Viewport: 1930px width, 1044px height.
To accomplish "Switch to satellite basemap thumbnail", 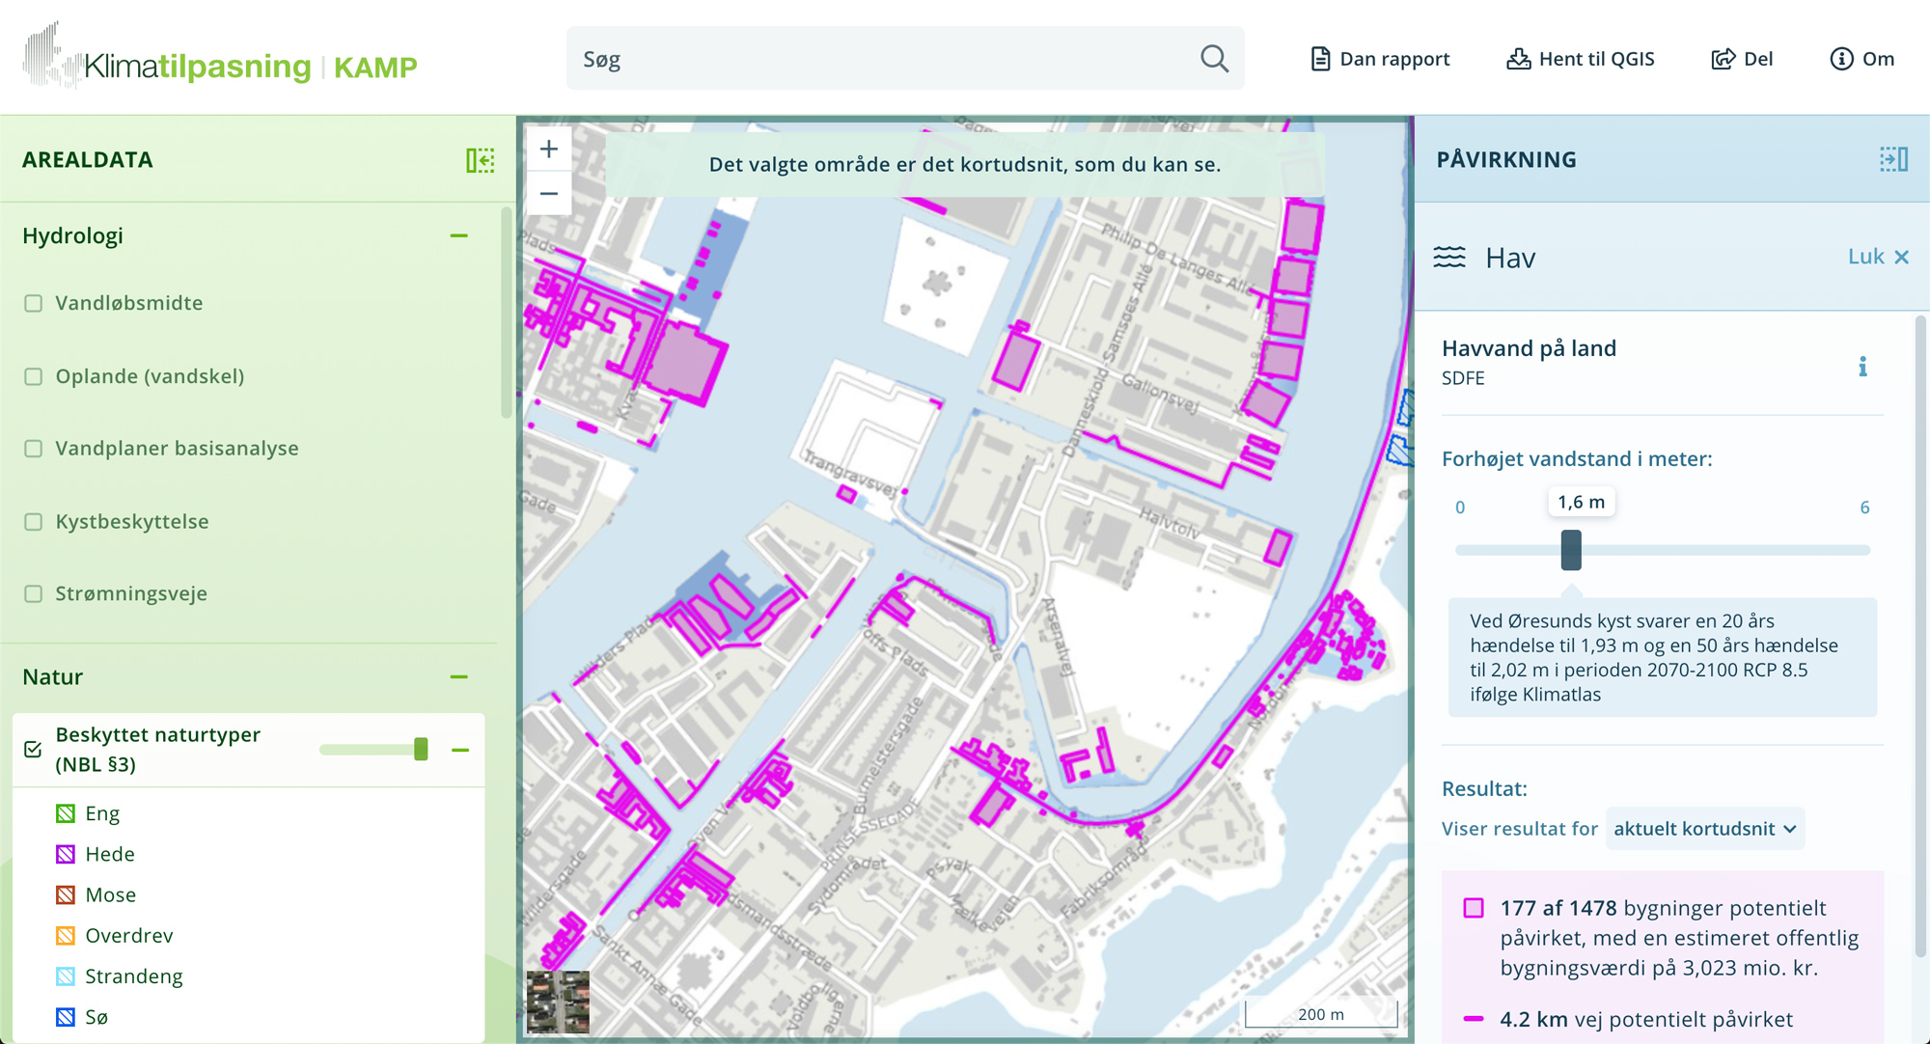I will click(558, 1002).
